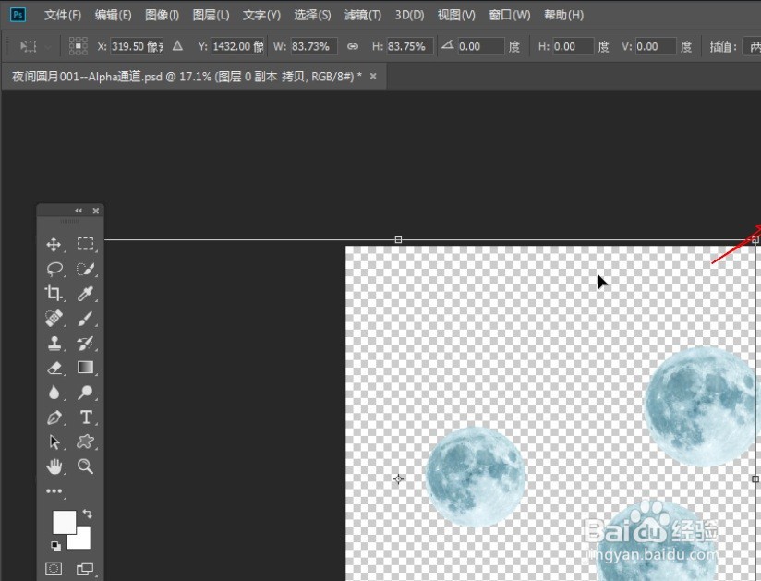
Task: Select the Horizontal Type tool
Action: (x=86, y=418)
